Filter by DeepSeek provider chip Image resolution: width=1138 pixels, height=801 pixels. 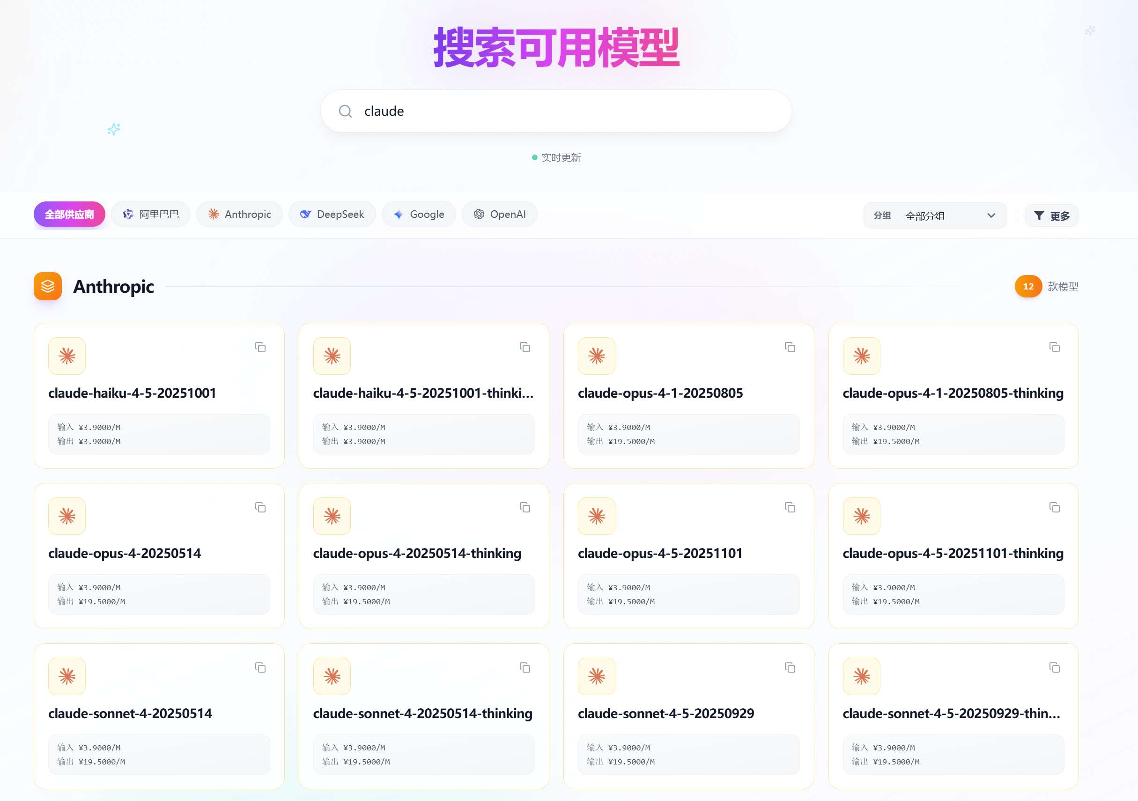[x=332, y=214]
